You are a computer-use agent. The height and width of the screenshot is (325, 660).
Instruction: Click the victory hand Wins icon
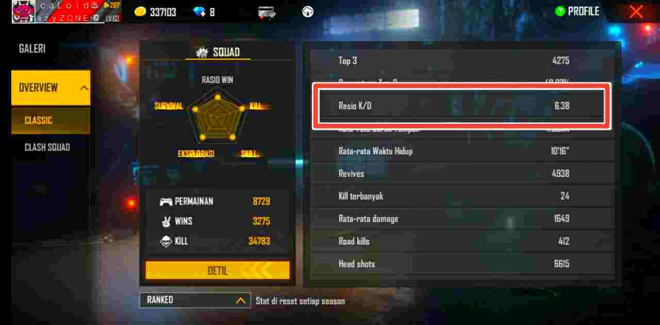pyautogui.click(x=166, y=221)
